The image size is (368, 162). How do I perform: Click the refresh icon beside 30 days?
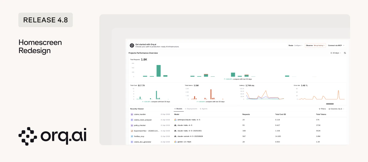click(345, 53)
